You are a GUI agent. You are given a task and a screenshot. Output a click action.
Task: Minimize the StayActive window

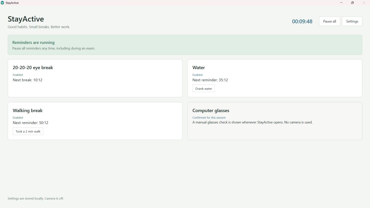[341, 3]
